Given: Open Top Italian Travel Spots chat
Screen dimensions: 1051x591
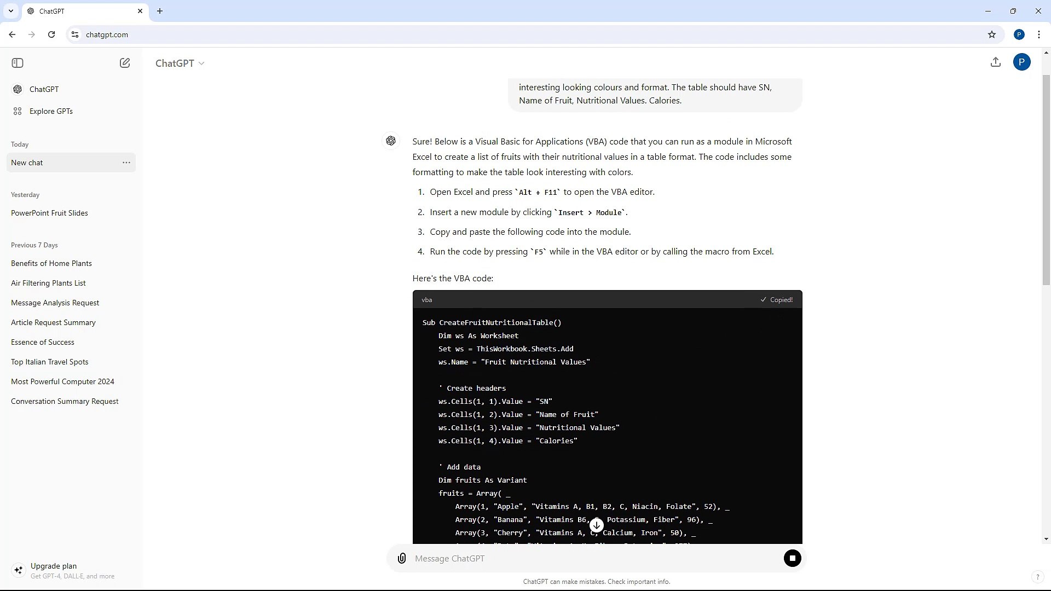Looking at the screenshot, I should pyautogui.click(x=49, y=362).
